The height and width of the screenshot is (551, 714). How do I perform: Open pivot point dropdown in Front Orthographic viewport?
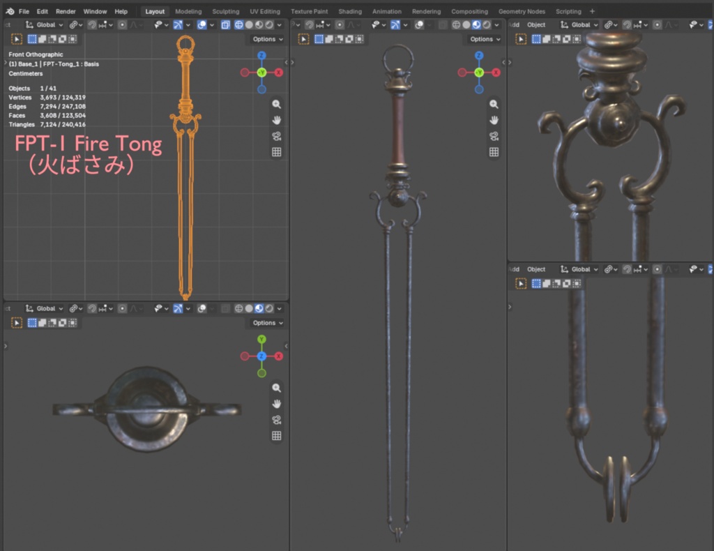[x=75, y=25]
